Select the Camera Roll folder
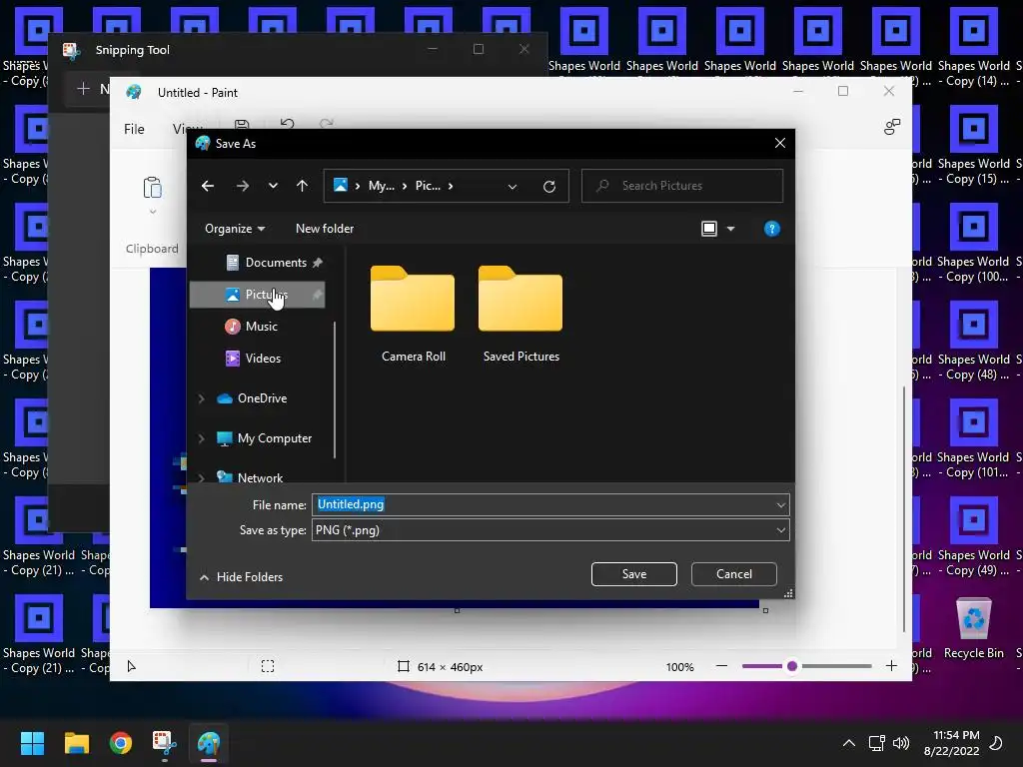 pos(413,314)
